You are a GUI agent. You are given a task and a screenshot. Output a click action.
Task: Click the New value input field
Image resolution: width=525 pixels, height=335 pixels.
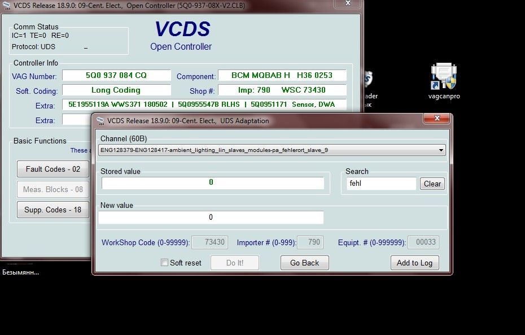[x=211, y=217]
